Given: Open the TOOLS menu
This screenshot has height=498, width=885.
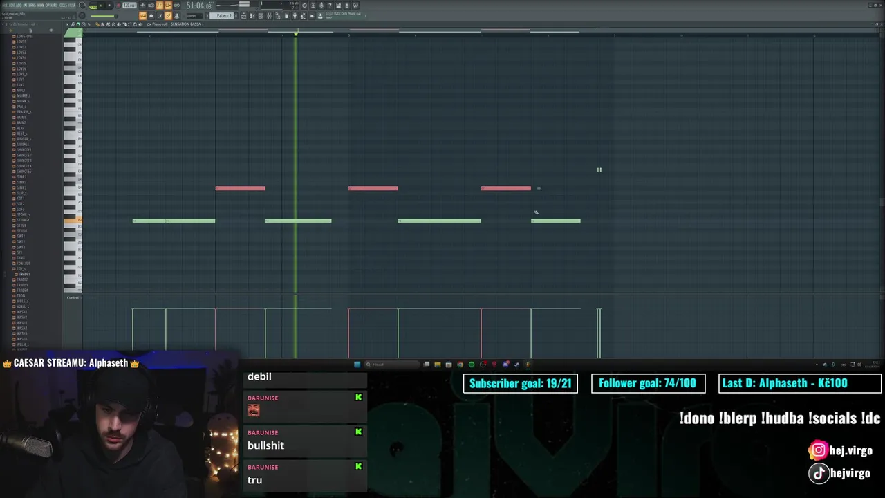Looking at the screenshot, I should (x=63, y=6).
